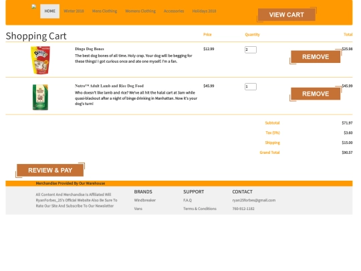Remove Nutro Lamb and Rice Dog Food
Viewport: 361px width, 271px height.
[x=316, y=94]
